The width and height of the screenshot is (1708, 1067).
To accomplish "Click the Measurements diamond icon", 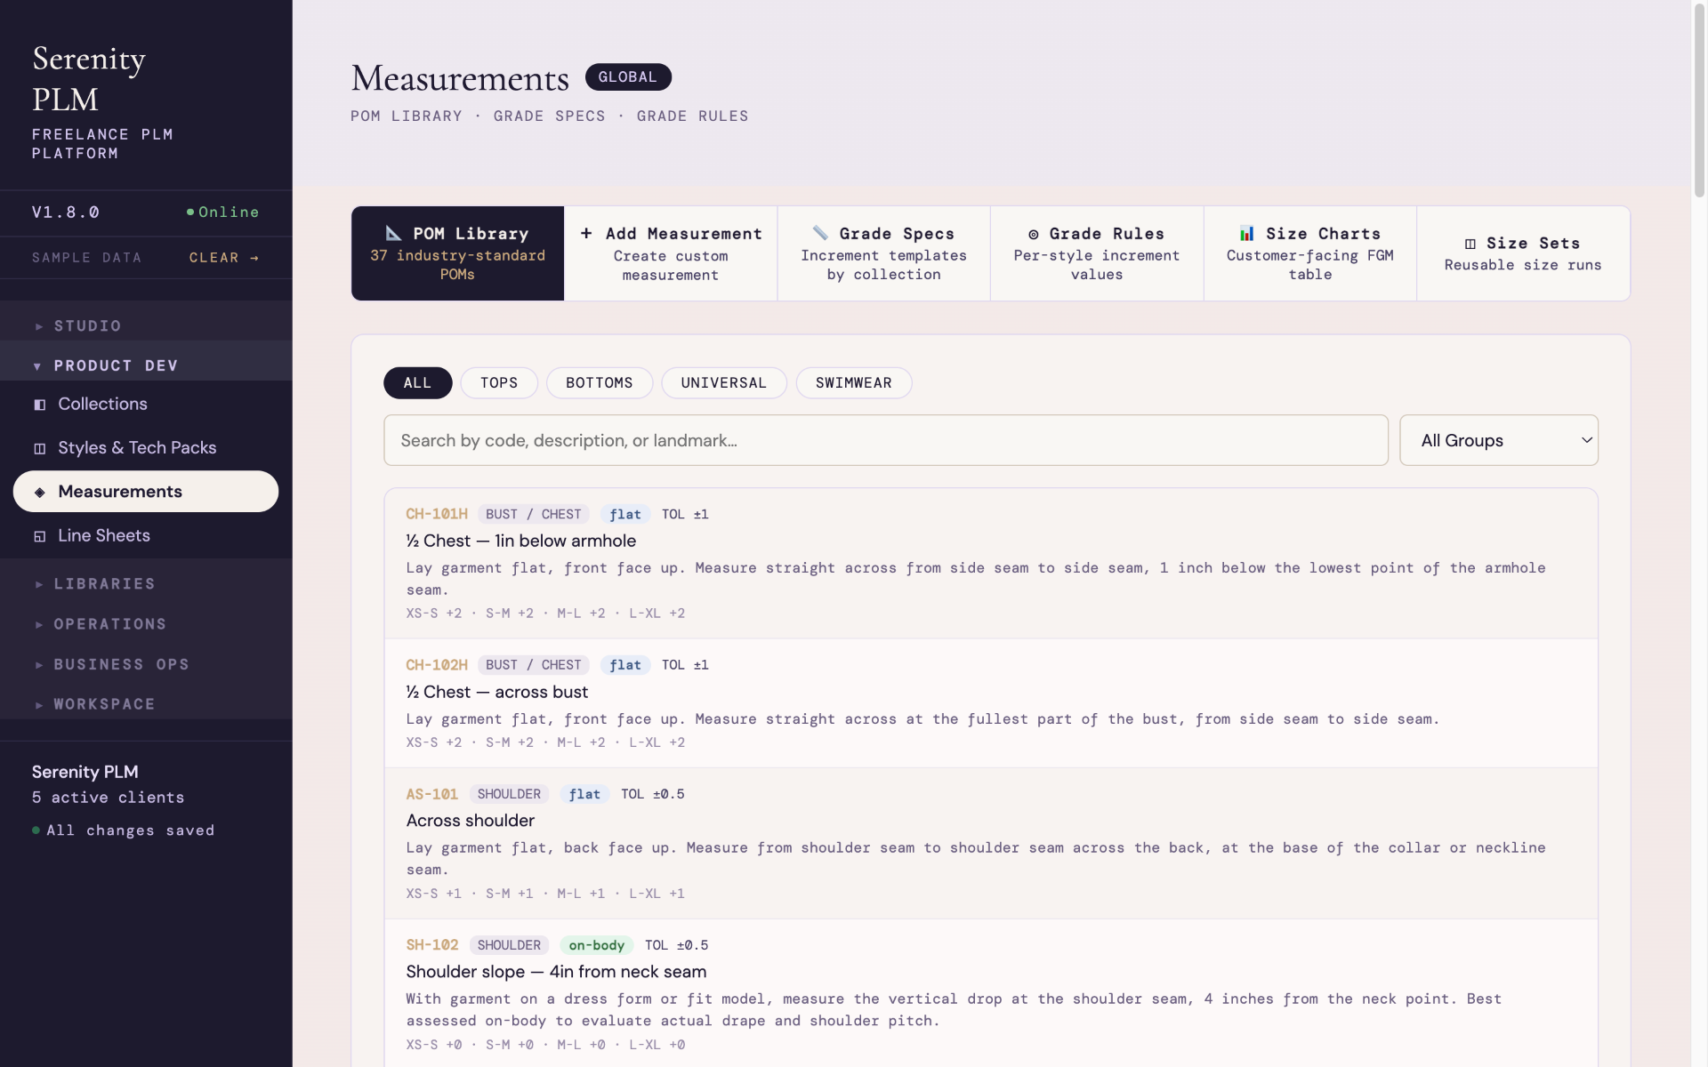I will (x=39, y=492).
